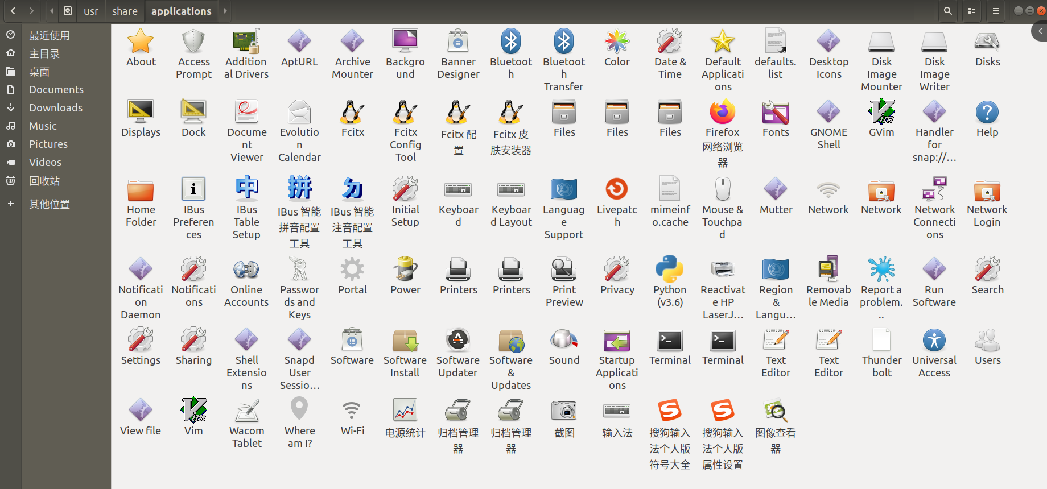Select the Thunderbolt file icon
The height and width of the screenshot is (489, 1047).
click(881, 340)
